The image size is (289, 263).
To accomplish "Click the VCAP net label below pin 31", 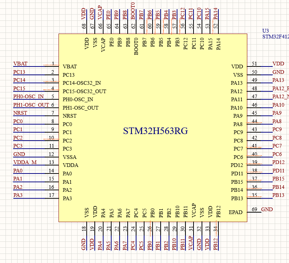I will [x=191, y=243].
